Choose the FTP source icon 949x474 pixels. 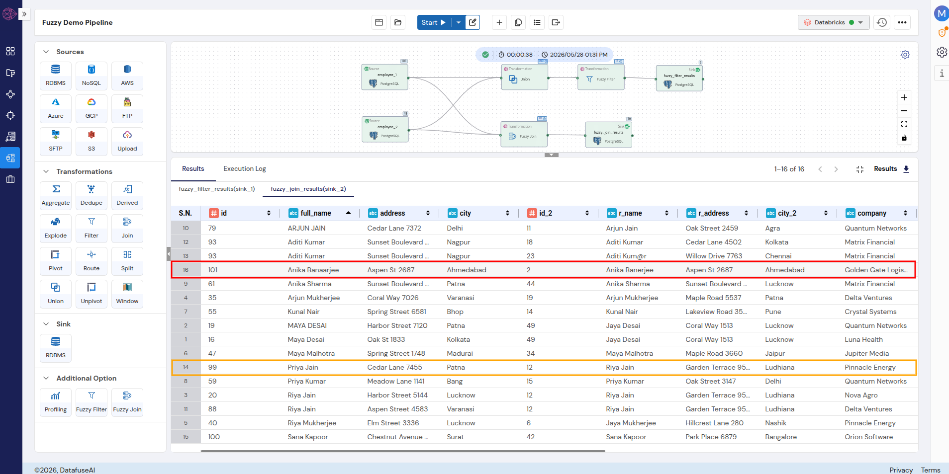(x=127, y=109)
